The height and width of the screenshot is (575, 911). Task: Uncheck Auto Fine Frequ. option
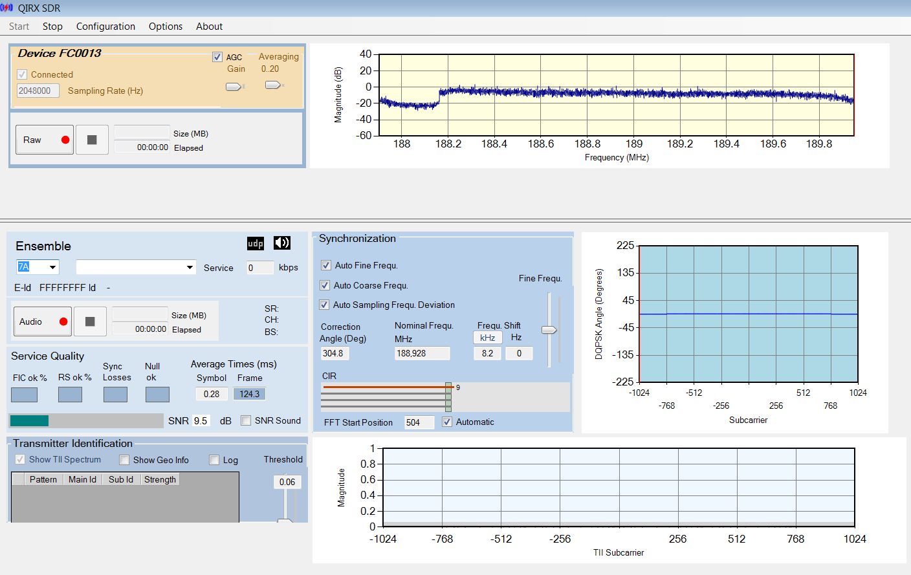click(325, 265)
